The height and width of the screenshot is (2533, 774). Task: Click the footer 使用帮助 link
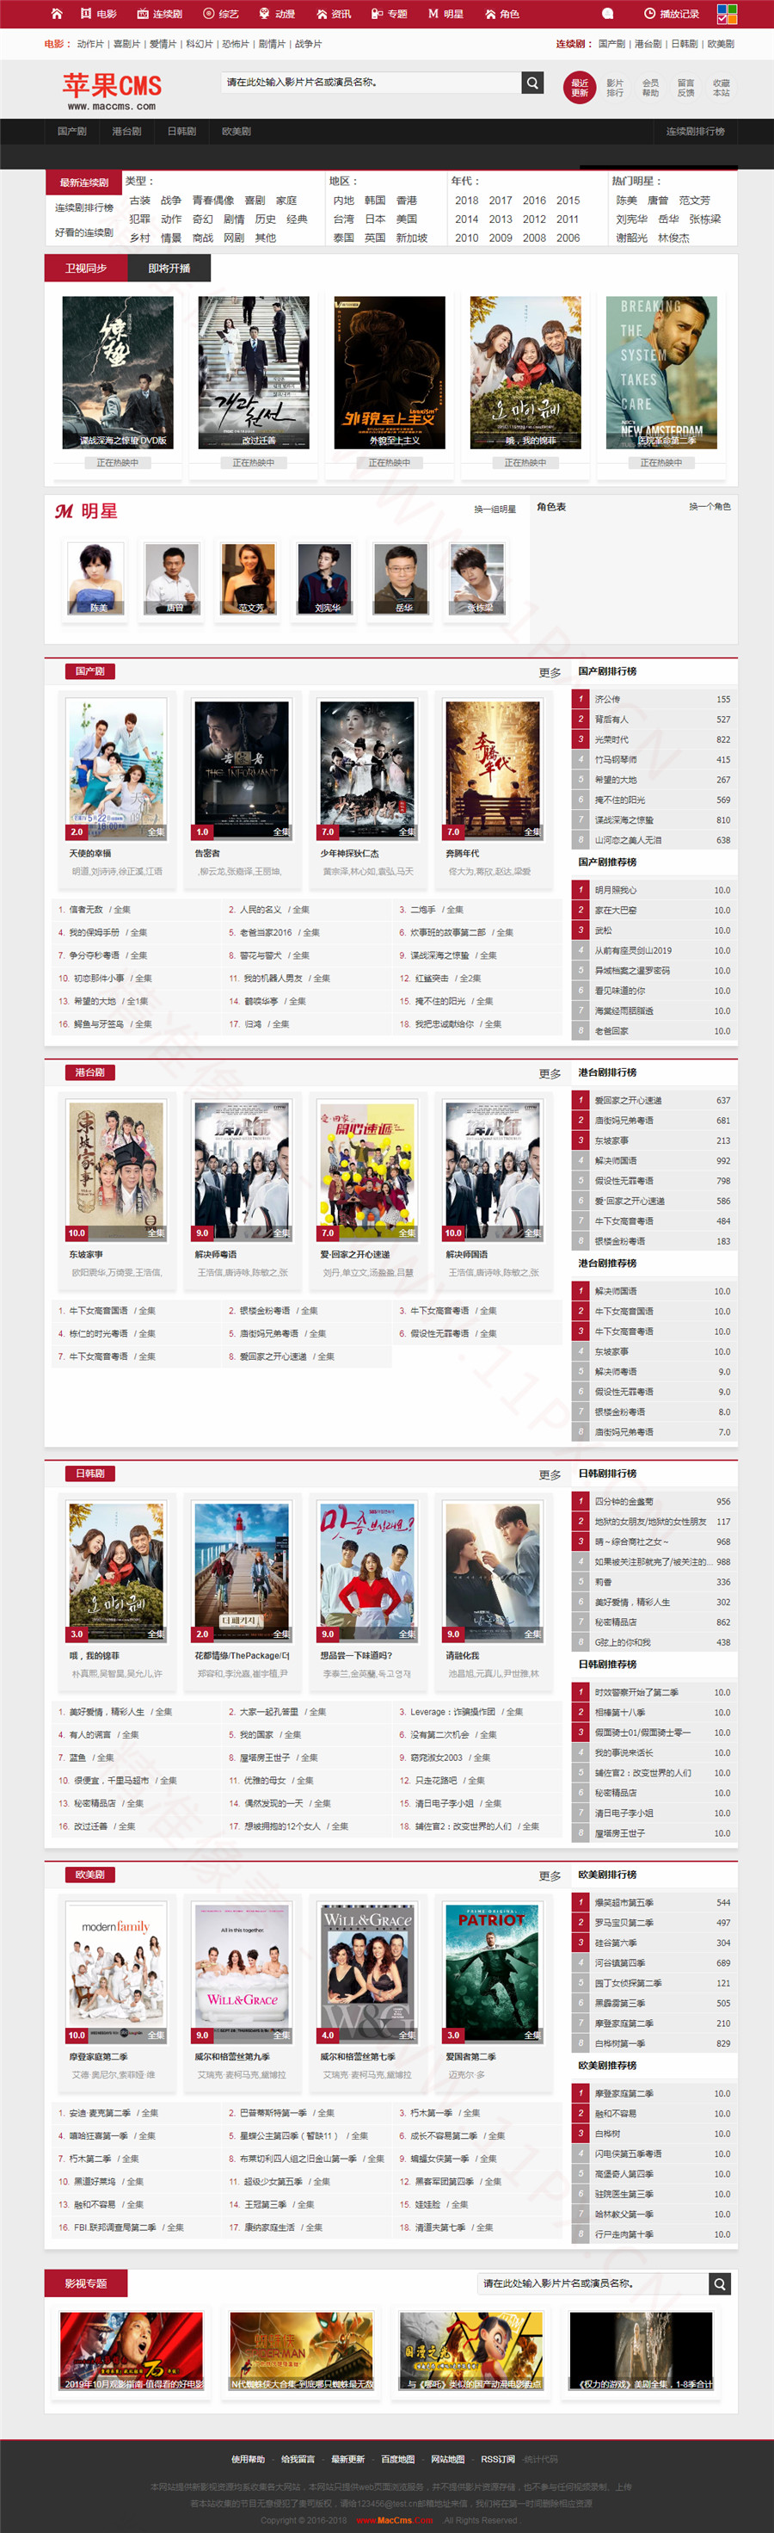tap(248, 2459)
